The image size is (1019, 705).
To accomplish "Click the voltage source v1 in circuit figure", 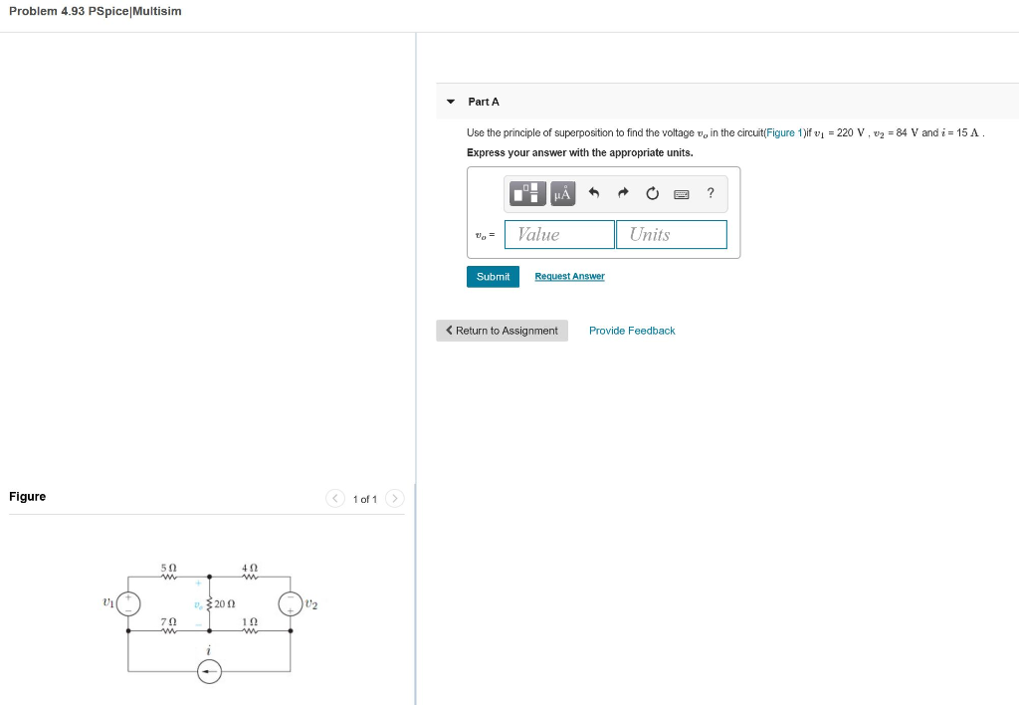I will click(x=128, y=602).
